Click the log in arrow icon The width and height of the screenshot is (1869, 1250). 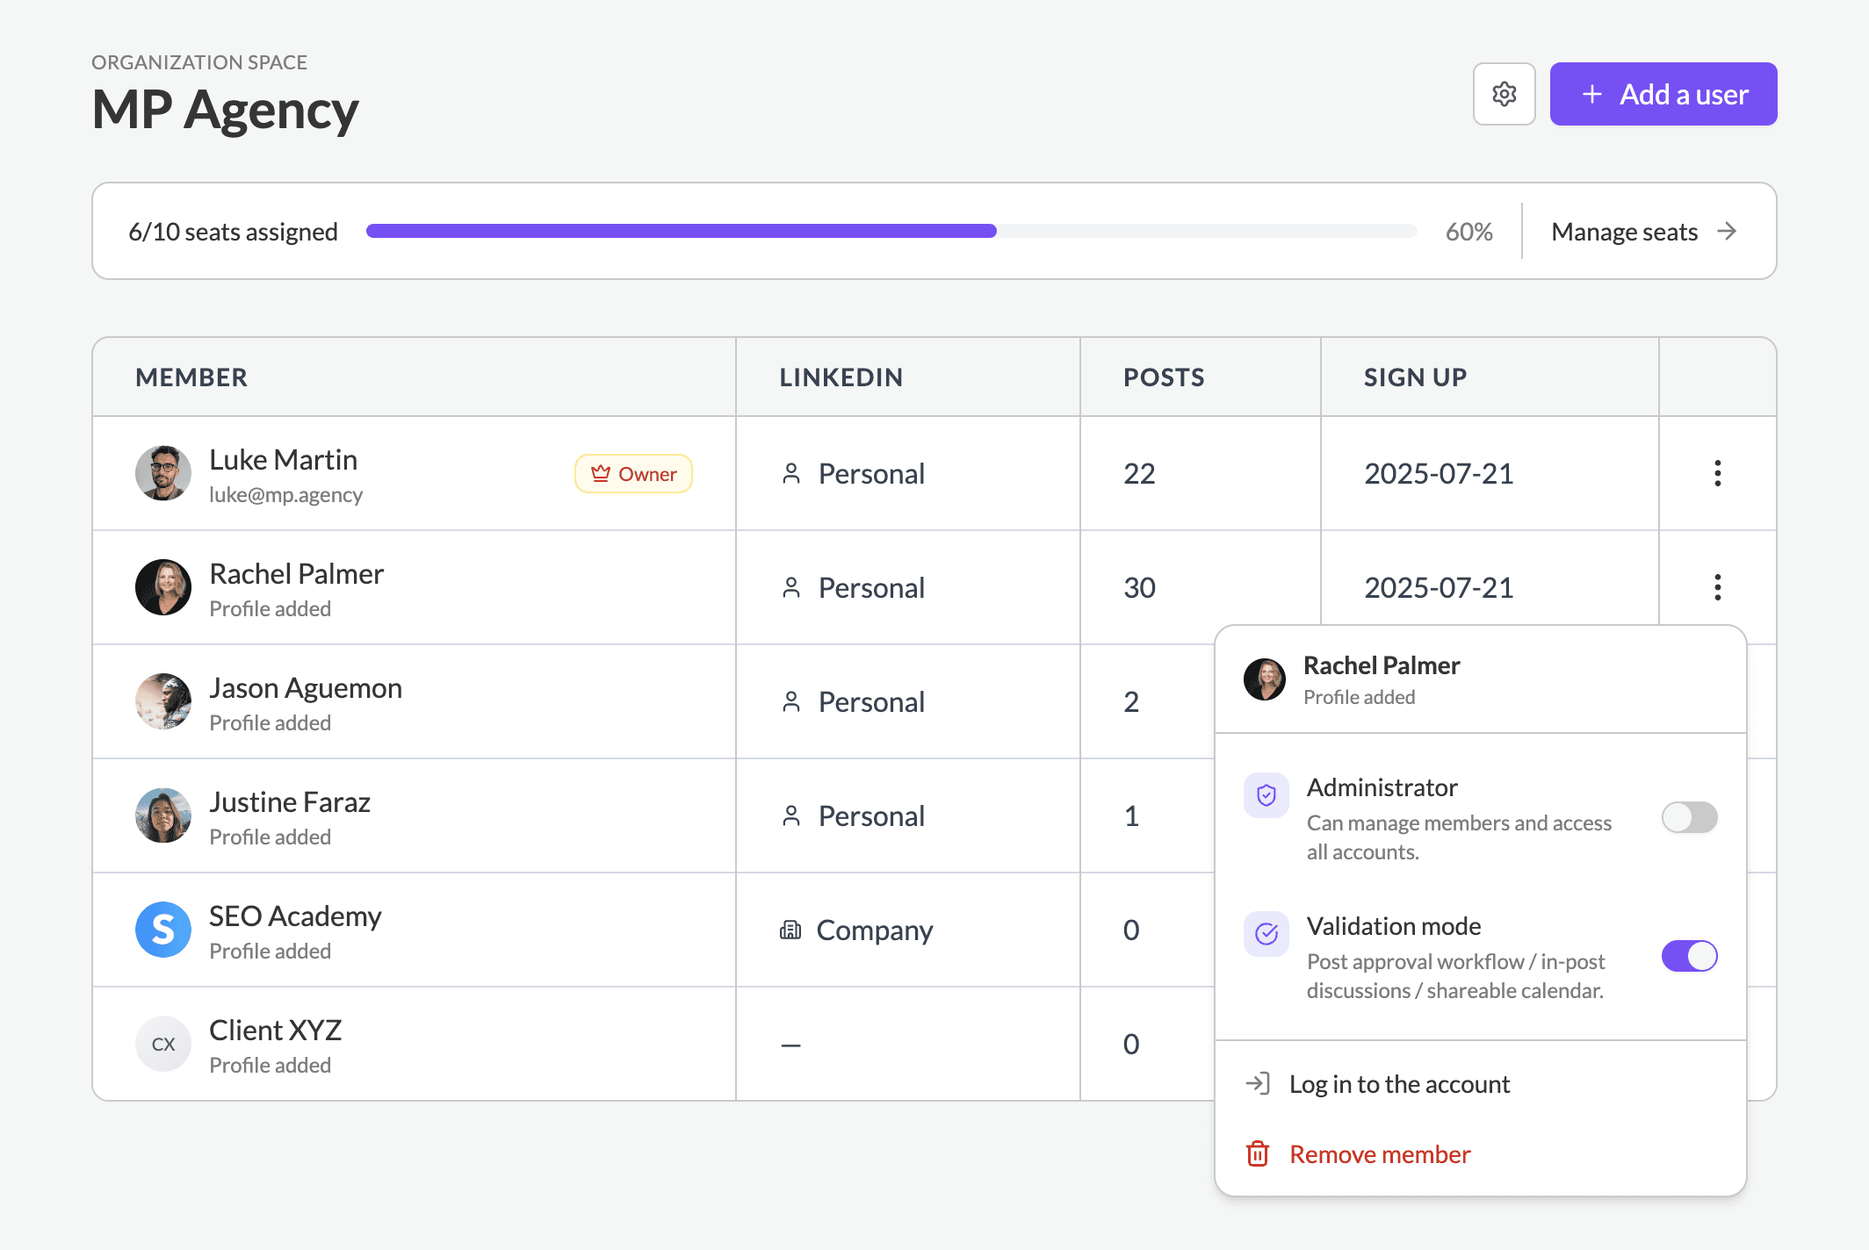pos(1257,1083)
